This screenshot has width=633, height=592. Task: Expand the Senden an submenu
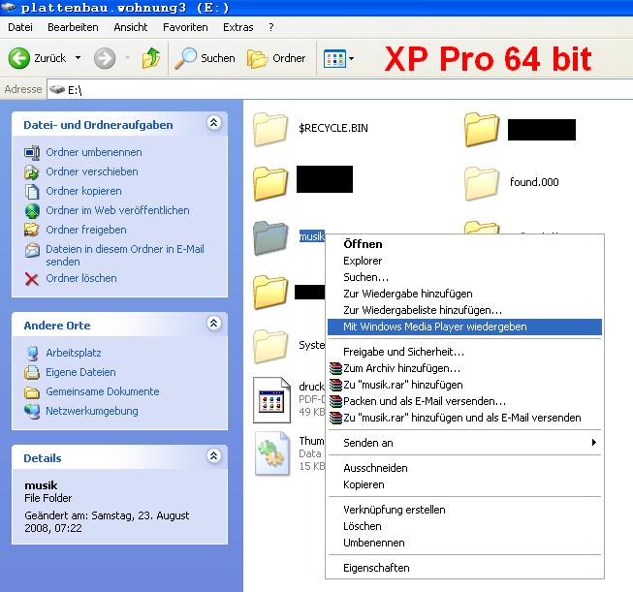[464, 443]
